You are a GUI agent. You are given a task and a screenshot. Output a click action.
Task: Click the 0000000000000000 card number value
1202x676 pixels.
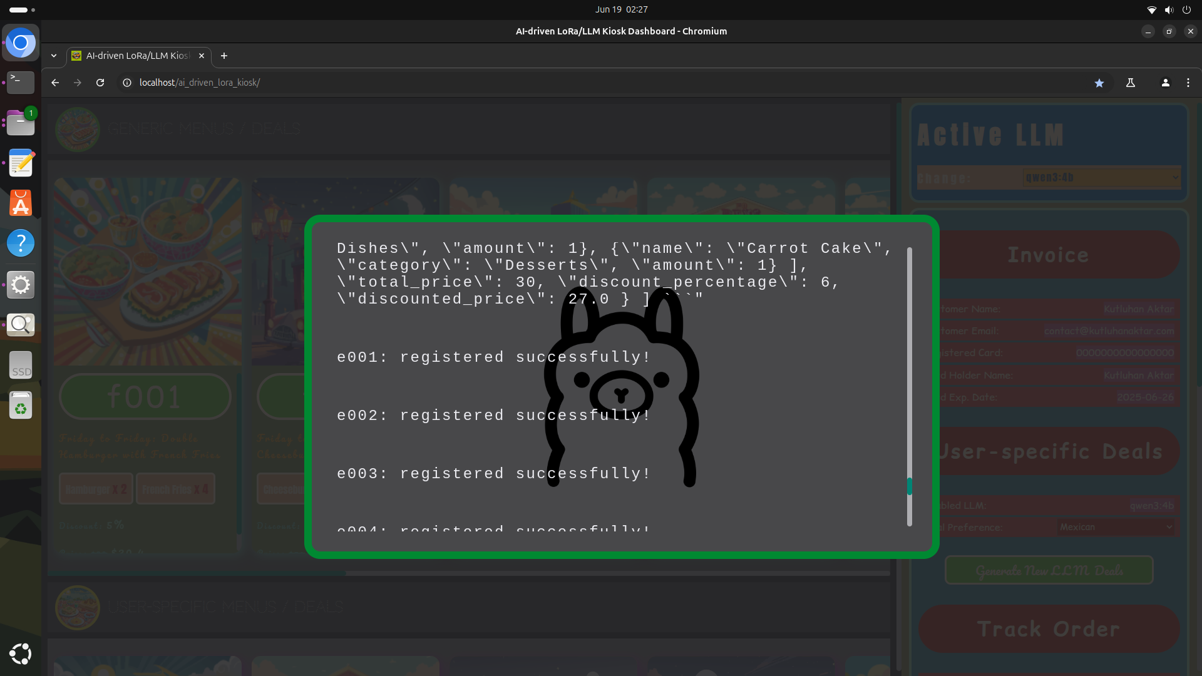click(x=1125, y=352)
